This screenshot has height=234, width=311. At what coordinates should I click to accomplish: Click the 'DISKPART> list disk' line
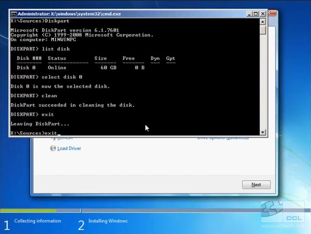40,49
